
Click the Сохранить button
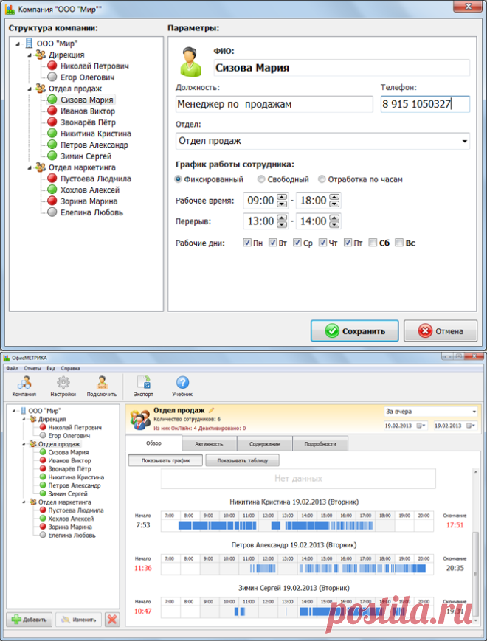pos(354,330)
